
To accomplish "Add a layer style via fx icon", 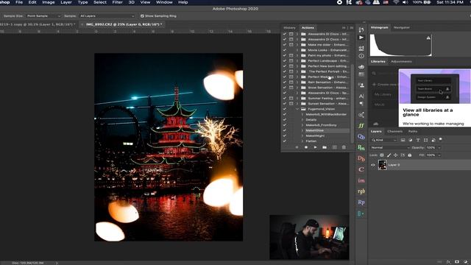I will click(448, 262).
